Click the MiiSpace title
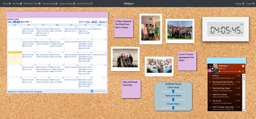 (x=129, y=3)
